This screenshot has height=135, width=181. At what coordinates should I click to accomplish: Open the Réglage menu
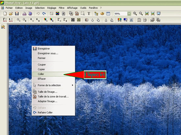pyautogui.click(x=52, y=8)
